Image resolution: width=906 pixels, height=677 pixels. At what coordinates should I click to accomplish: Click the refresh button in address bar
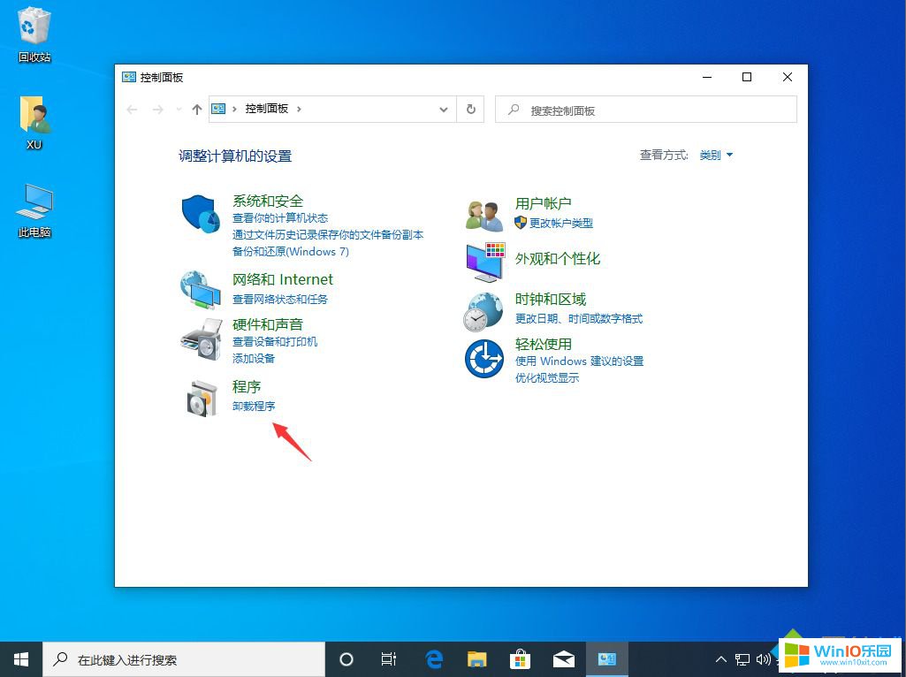point(470,109)
